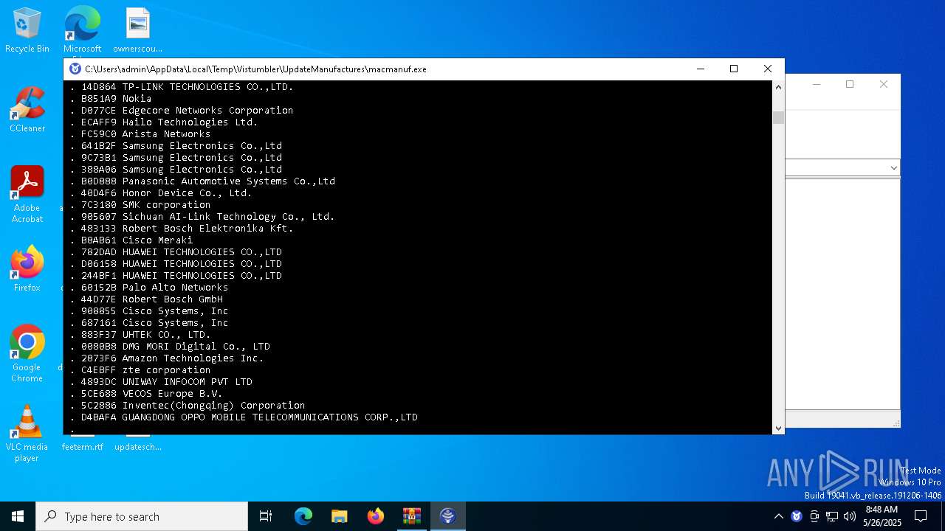
Task: Click the network status tray icon
Action: 832,516
